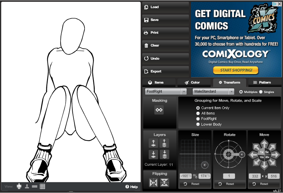Click the Move up-right diagonal arrow
Image resolution: width=283 pixels, height=193 pixels.
[272, 147]
